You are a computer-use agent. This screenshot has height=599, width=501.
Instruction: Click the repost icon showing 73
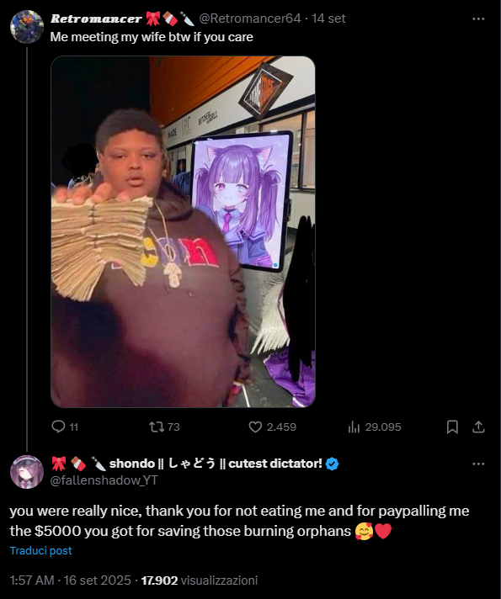click(157, 427)
